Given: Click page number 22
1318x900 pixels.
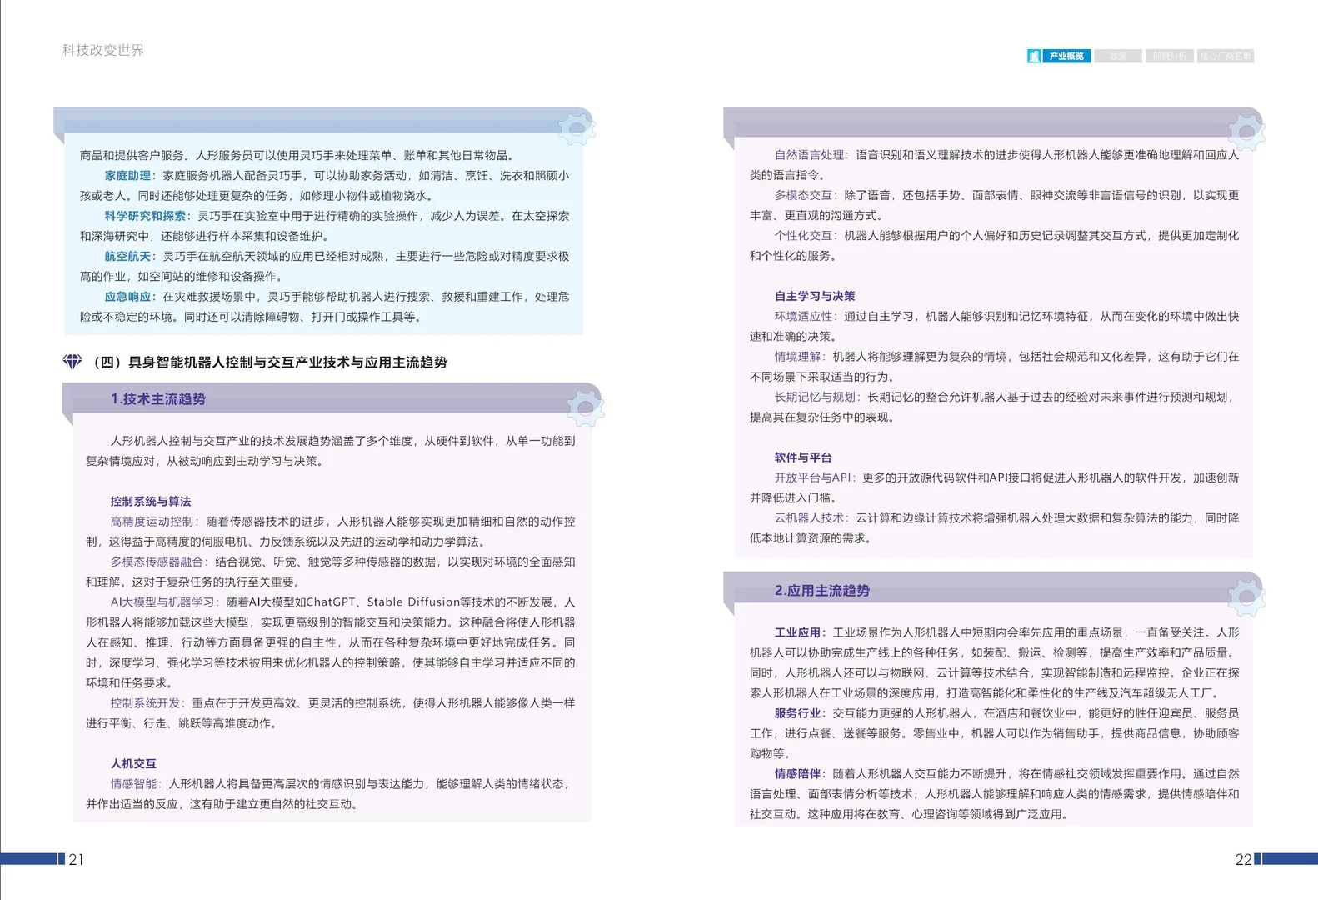Looking at the screenshot, I should [1243, 859].
